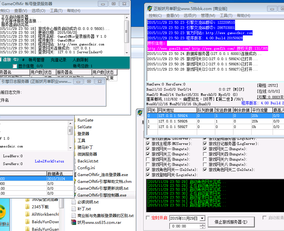
Task: Select gateway row 127.0.0.1:58926
Action: click(x=215, y=121)
